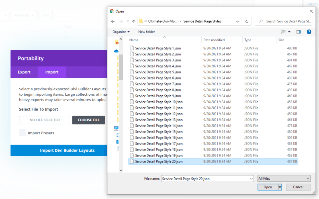The image size is (319, 199).
Task: Expand the File name history dropdown
Action: coord(251,179)
